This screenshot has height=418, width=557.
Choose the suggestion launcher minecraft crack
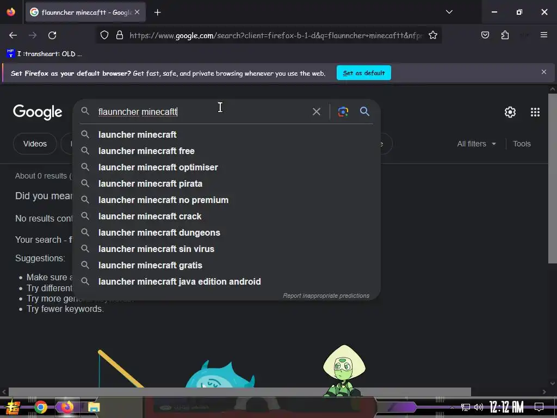pos(227,216)
